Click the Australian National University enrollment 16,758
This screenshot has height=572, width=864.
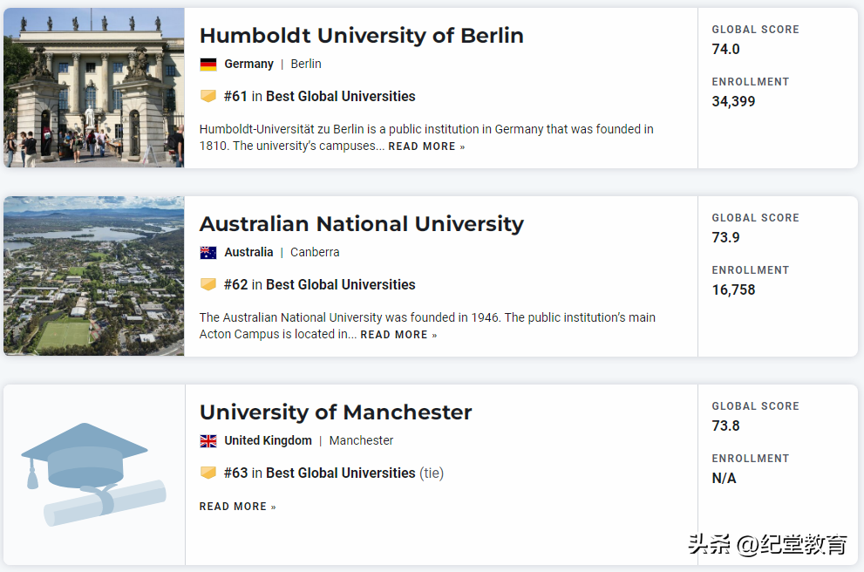[x=733, y=290]
